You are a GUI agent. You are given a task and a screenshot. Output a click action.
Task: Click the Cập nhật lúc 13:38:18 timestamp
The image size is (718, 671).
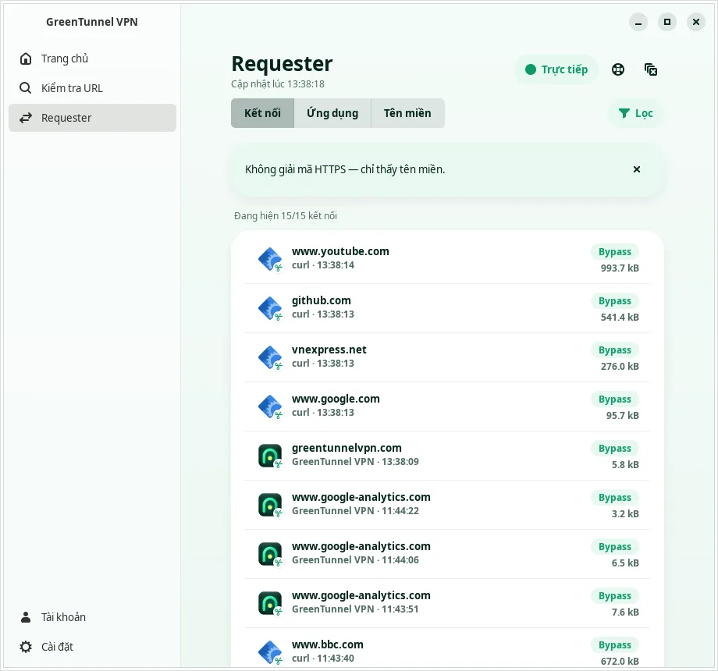point(278,84)
